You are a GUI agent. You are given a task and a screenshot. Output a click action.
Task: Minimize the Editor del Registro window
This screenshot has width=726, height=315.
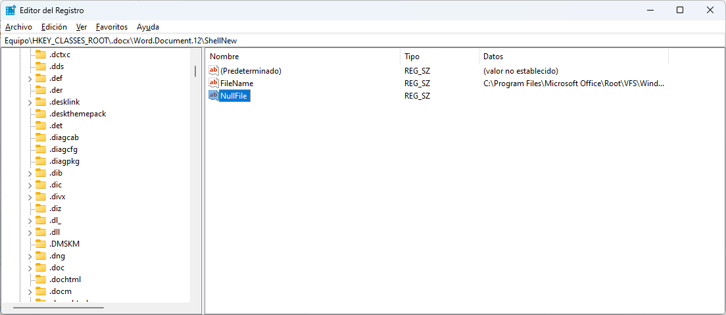click(x=650, y=10)
